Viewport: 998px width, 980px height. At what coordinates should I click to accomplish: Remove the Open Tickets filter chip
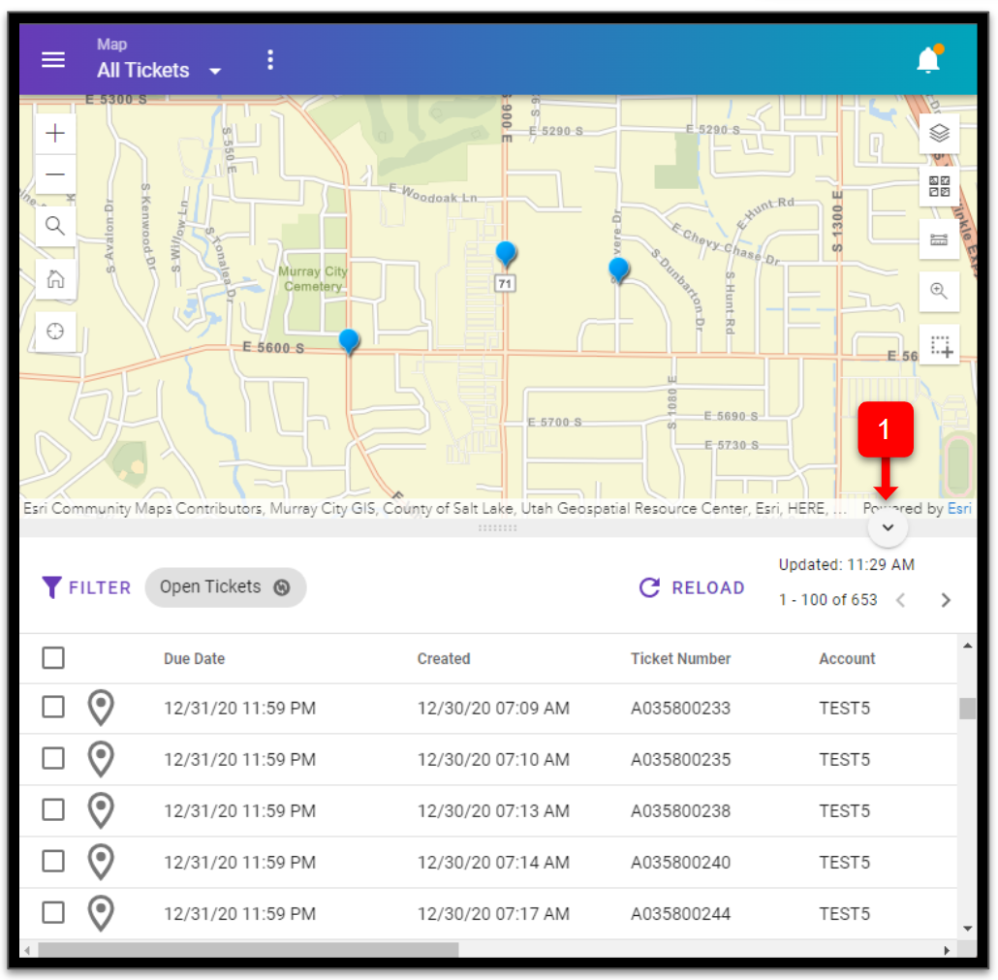pos(281,586)
